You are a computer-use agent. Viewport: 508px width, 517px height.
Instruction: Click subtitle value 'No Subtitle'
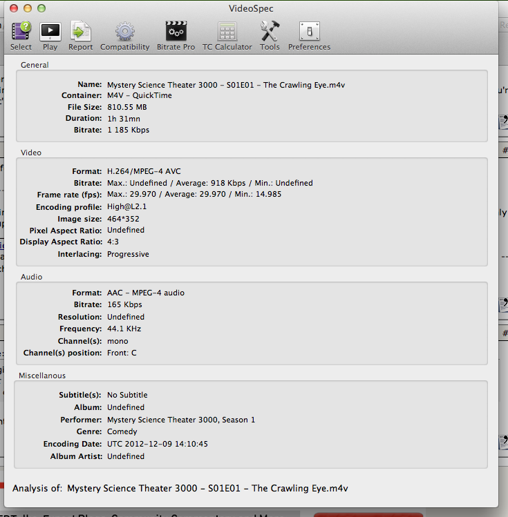click(x=127, y=395)
